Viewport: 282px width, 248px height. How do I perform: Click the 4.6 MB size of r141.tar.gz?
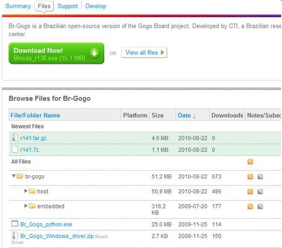(x=160, y=138)
